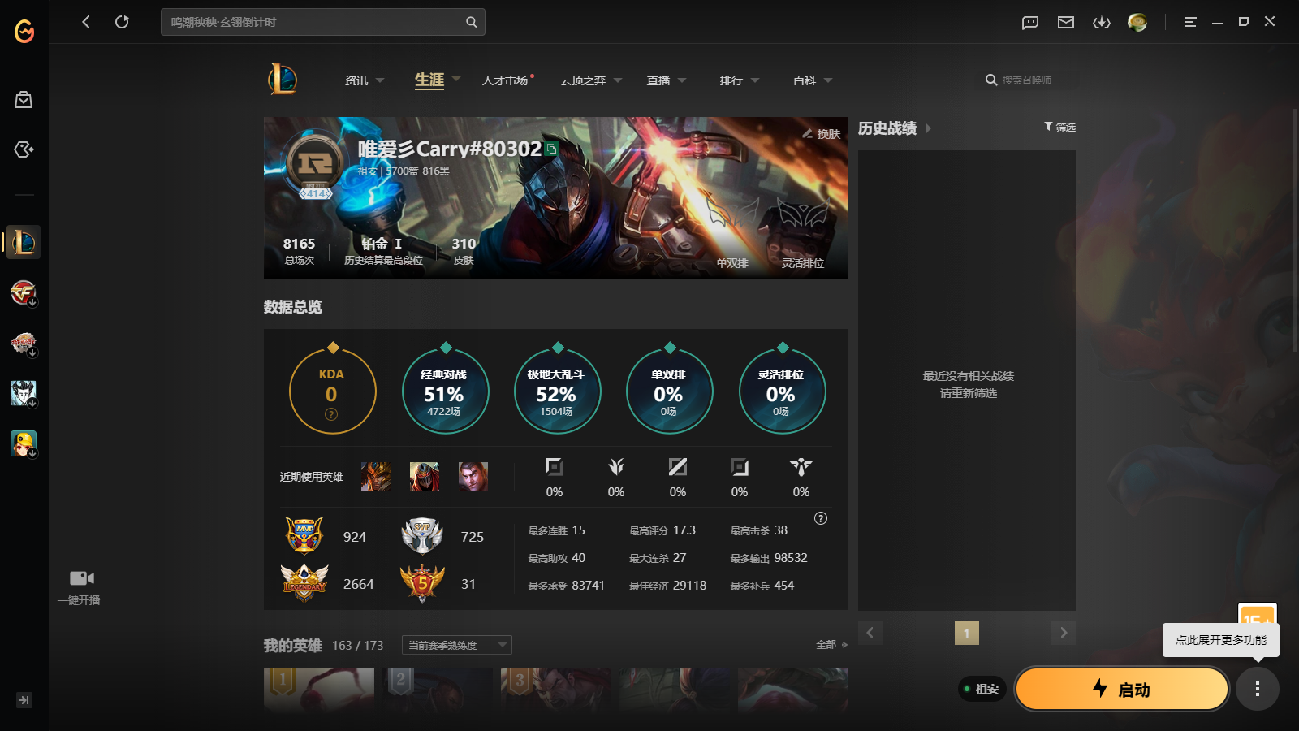Select the yellow-hat character game icon
The width and height of the screenshot is (1299, 731).
point(24,444)
